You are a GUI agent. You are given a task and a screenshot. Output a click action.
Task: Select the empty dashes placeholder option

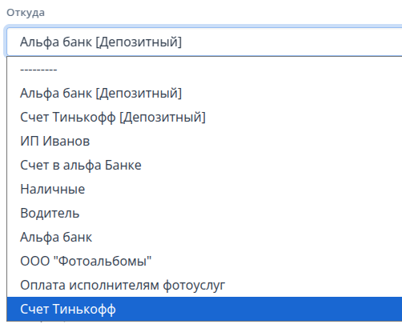pyautogui.click(x=204, y=70)
